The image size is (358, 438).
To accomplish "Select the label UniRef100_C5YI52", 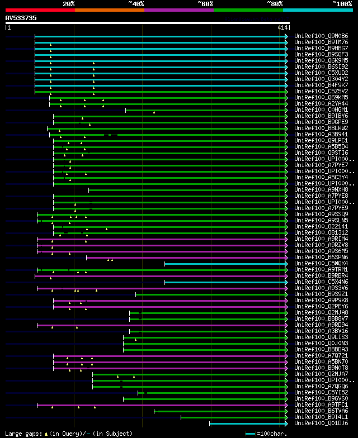I will click(x=321, y=392).
